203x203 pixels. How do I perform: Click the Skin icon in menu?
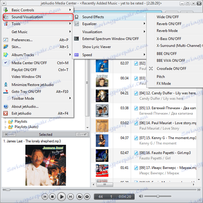tap(6, 47)
